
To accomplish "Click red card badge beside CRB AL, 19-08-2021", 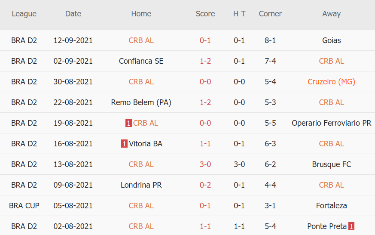I will pyautogui.click(x=128, y=123).
